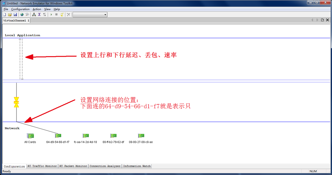Click the yellow curved arrow toolbar icon
Viewport: 332px width, 175px height.
click(62, 15)
